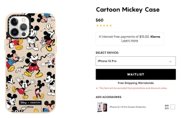Click the iPhone 12 / 12 Pro Screen Protector label
This screenshot has width=181, height=118.
coord(128,107)
